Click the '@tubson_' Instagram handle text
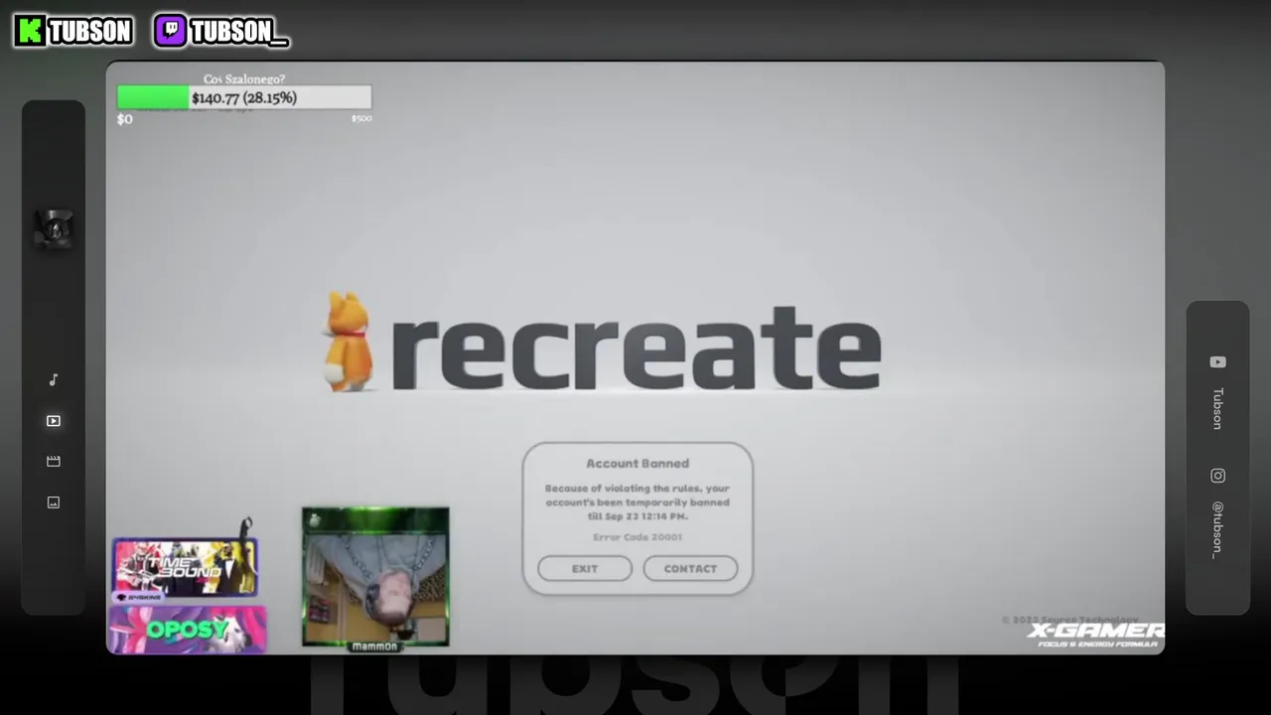The width and height of the screenshot is (1271, 715). [x=1217, y=529]
